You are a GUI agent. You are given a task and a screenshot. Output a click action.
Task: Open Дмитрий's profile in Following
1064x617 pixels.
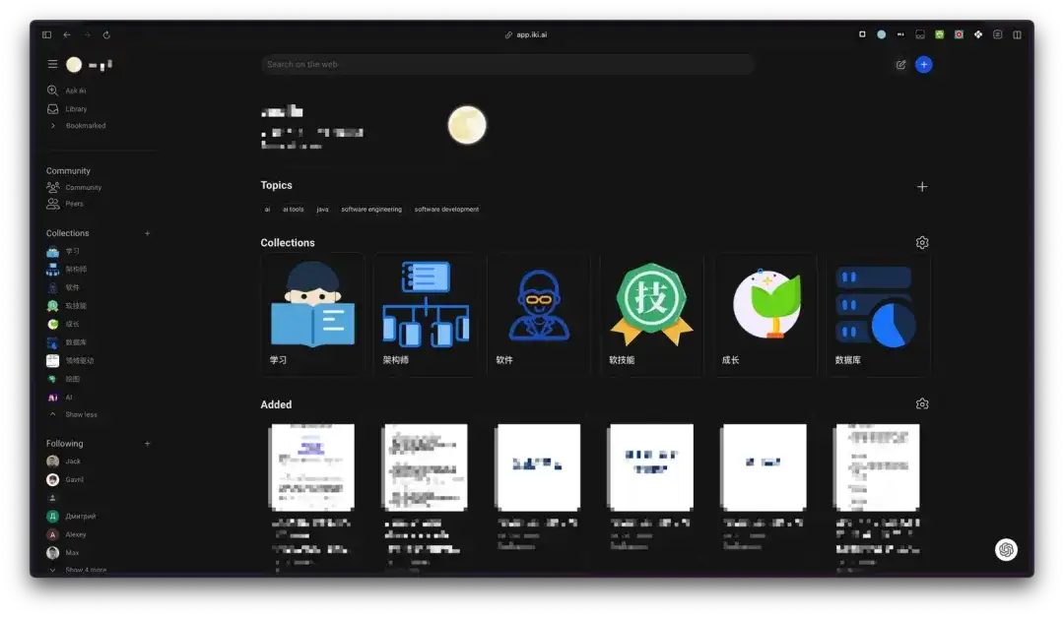point(71,516)
